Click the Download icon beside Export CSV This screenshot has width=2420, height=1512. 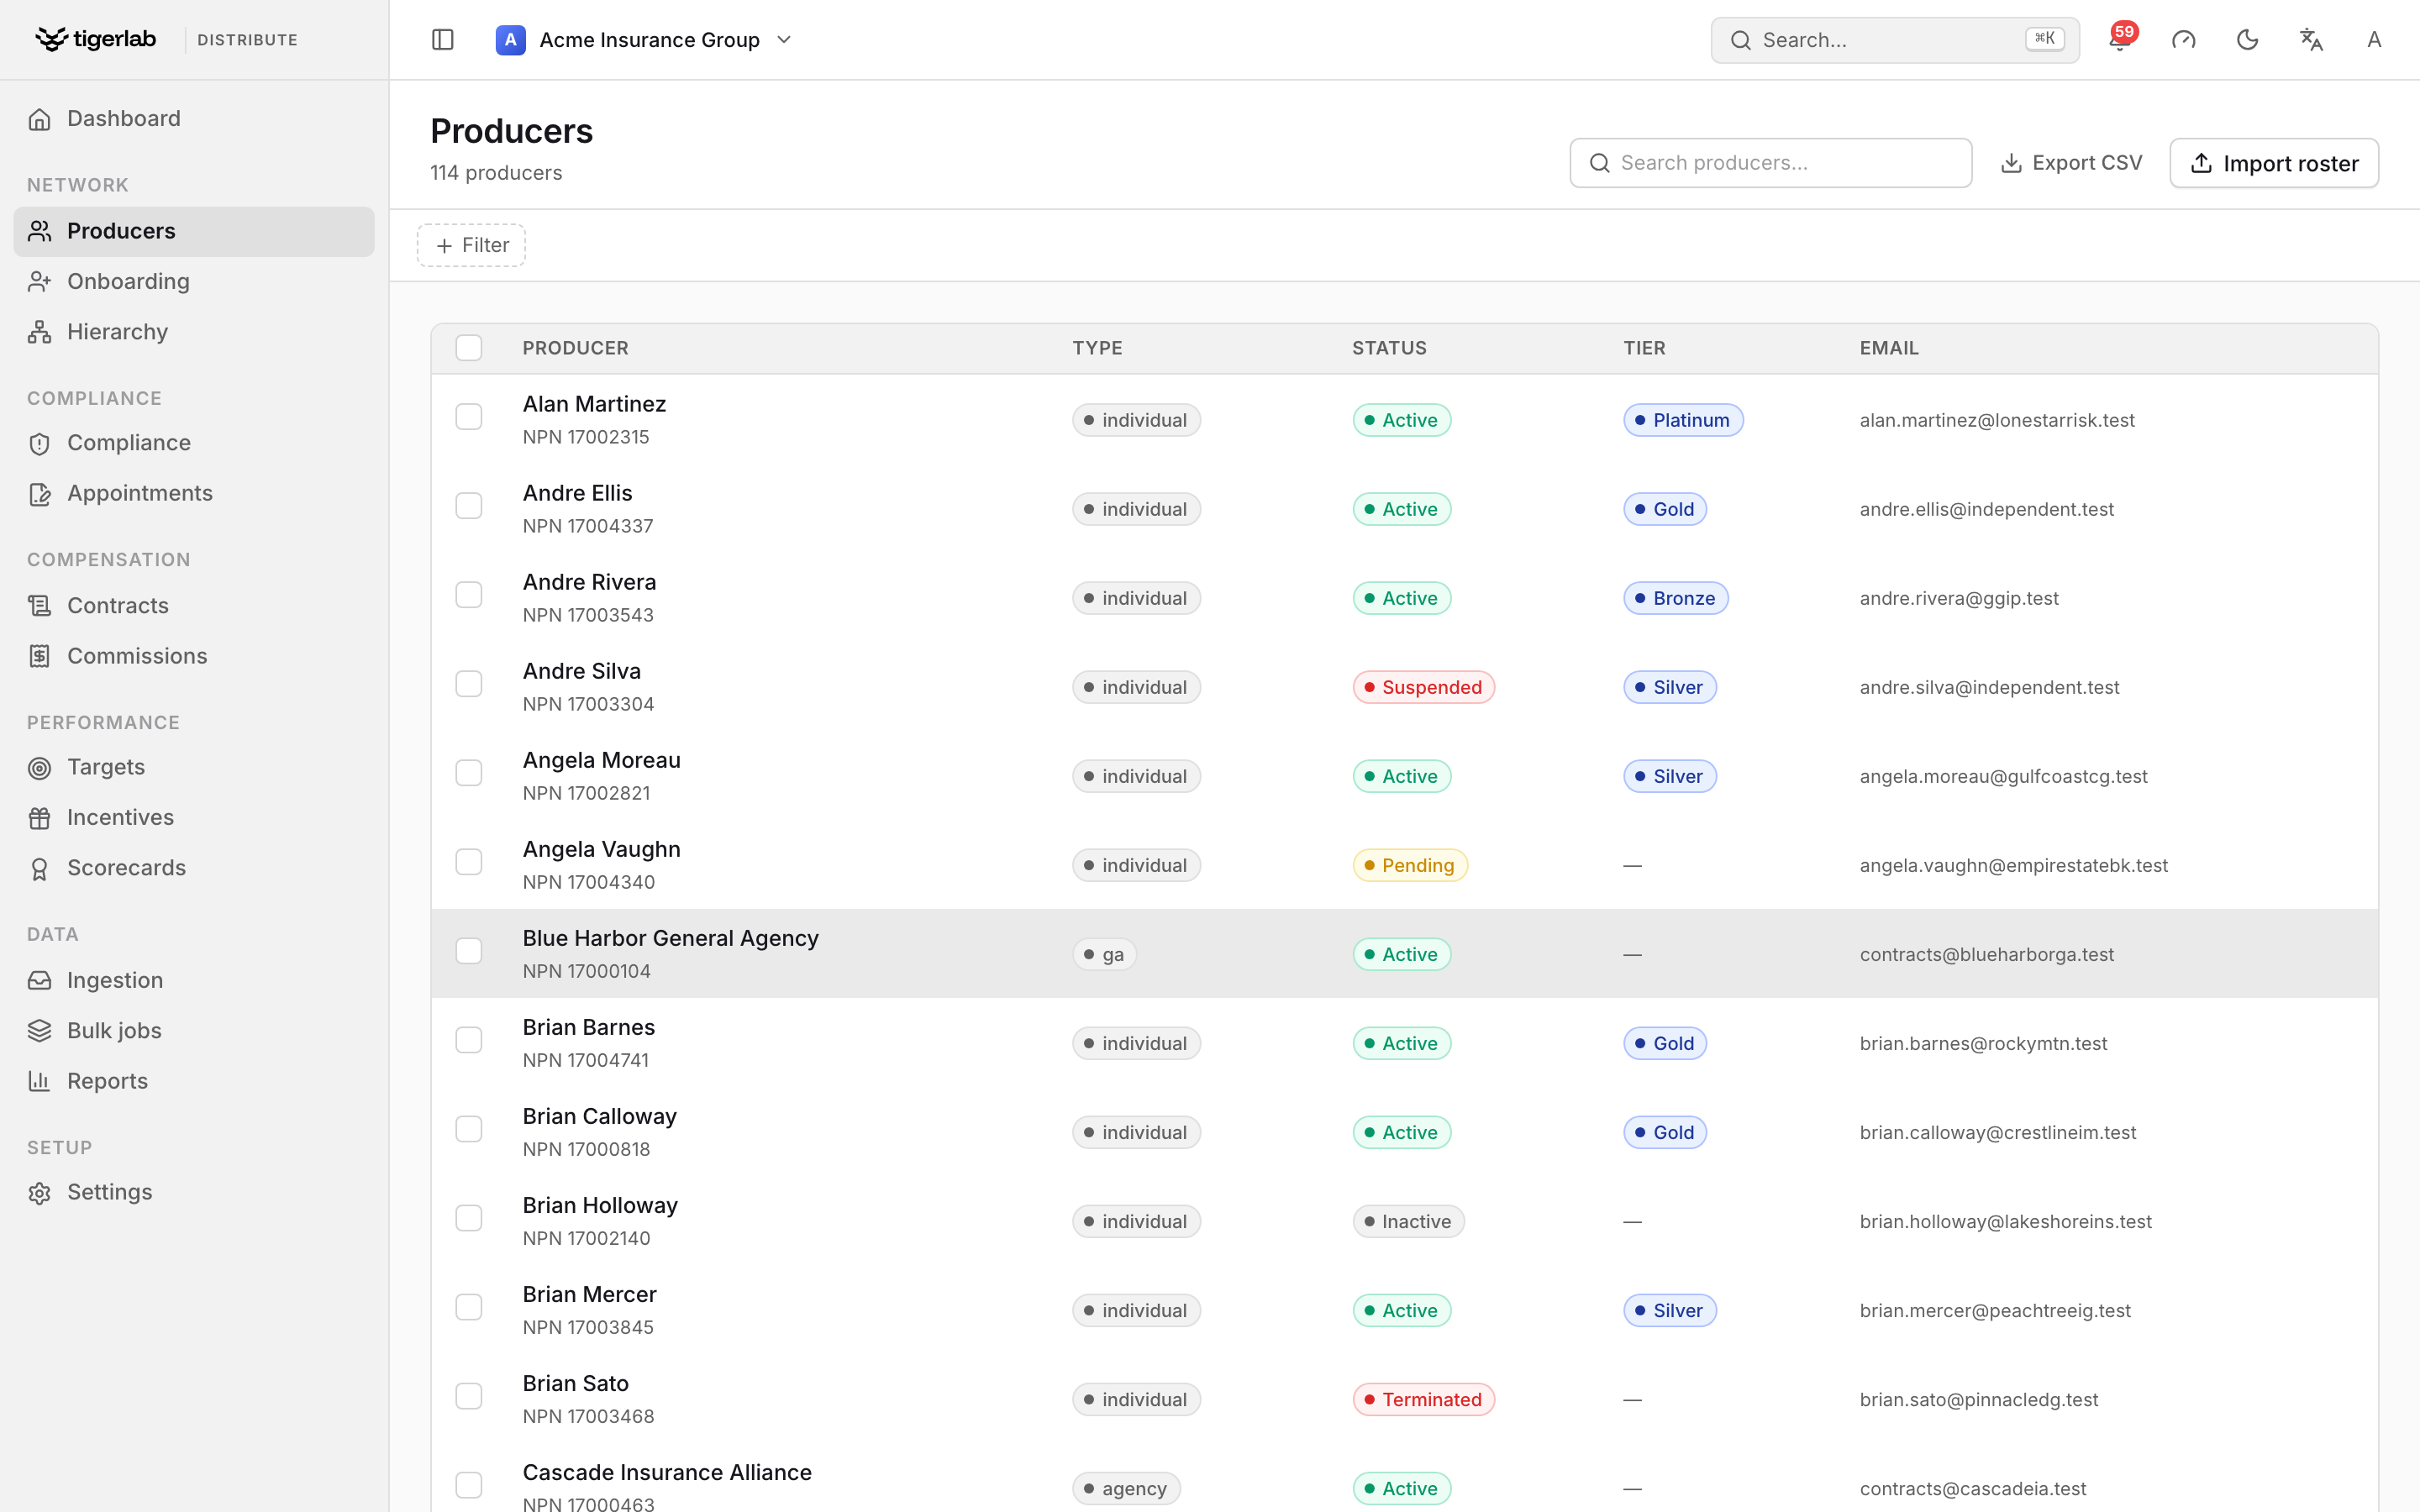[x=2011, y=163]
